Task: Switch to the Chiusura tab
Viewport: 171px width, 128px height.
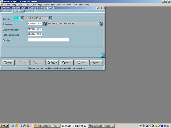Action: pos(6,11)
